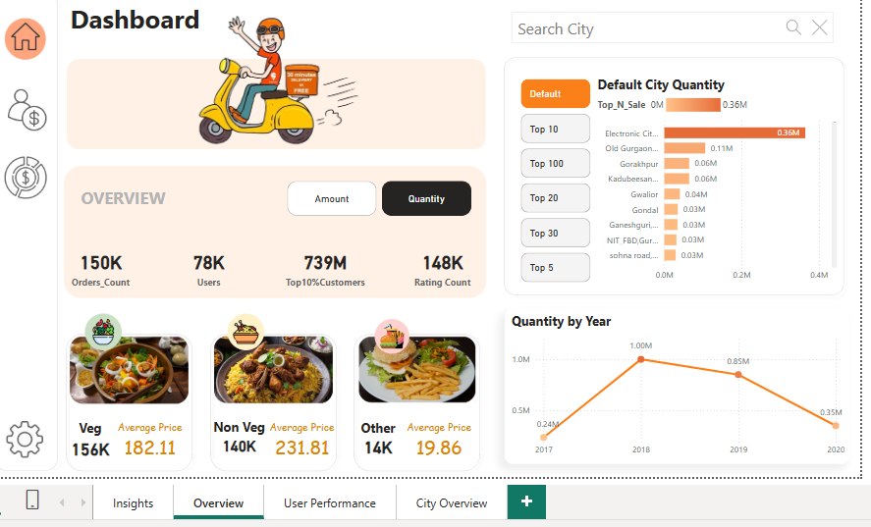Add a new page with plus button
Screen dimensions: 871x527
pos(526,501)
